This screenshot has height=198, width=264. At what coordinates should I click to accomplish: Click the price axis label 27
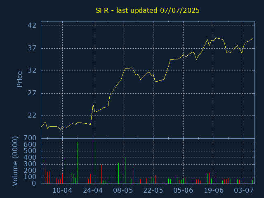click(x=32, y=93)
